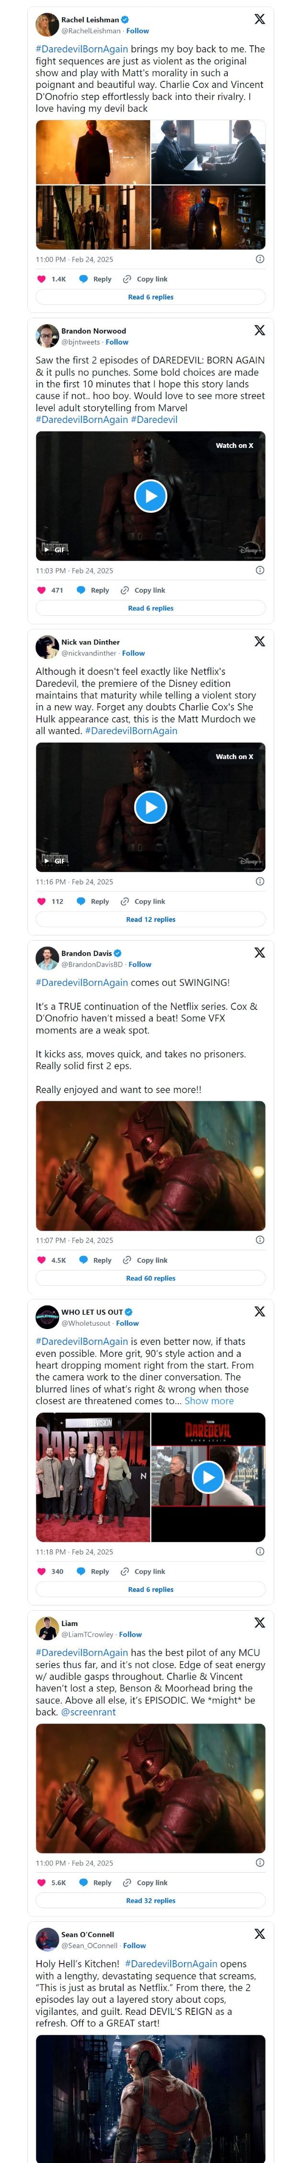Click Watch on X in Brandon Norwood's video
291x2163 pixels.
point(234,446)
